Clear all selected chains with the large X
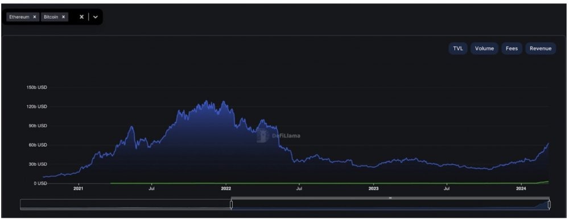 click(x=81, y=16)
